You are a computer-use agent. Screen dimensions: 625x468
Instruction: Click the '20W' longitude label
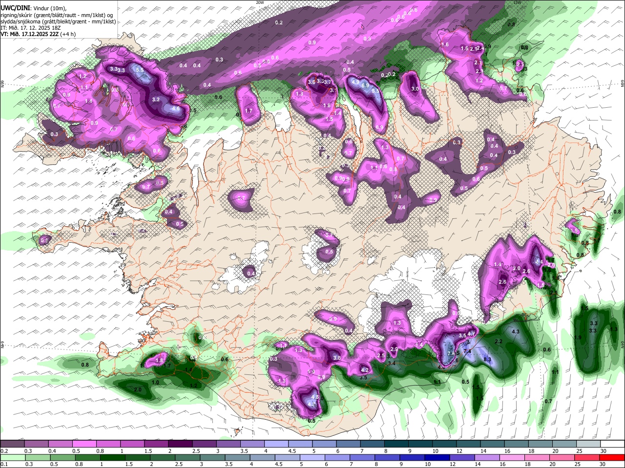260,2
